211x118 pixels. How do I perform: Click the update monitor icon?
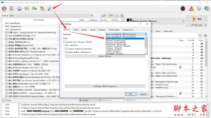(x=199, y=9)
